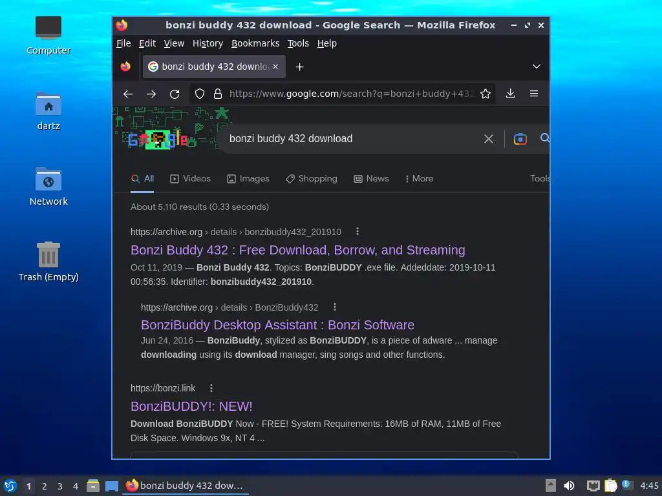
Task: Switch to workspace 4
Action: pos(76,486)
